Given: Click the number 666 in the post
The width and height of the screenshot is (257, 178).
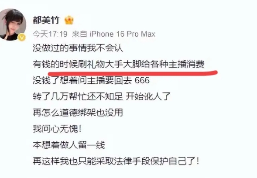Looking at the screenshot, I should 142,80.
